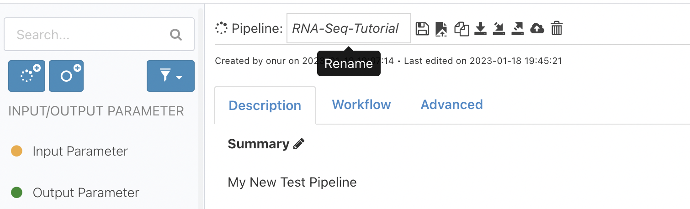Viewport: 690px width, 209px height.
Task: Duplicate pipeline with the copy icon
Action: tap(462, 29)
